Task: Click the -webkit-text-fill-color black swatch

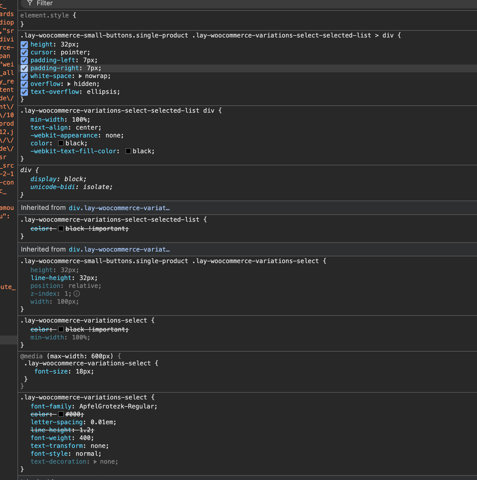Action: pos(128,151)
